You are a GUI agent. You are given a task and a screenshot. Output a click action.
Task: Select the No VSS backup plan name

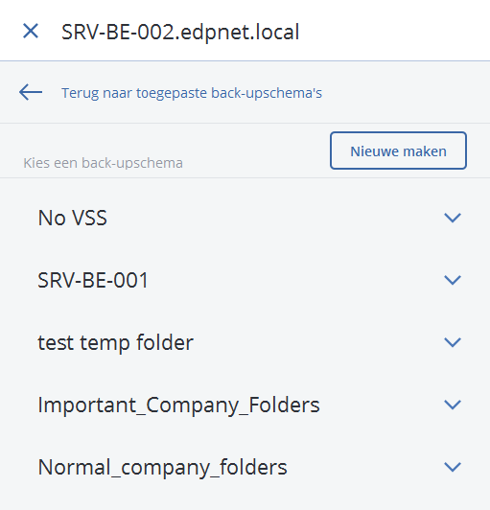coord(73,218)
